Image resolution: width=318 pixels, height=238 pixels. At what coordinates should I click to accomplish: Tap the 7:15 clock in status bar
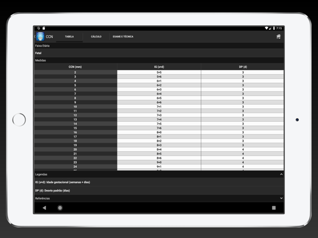click(x=279, y=28)
